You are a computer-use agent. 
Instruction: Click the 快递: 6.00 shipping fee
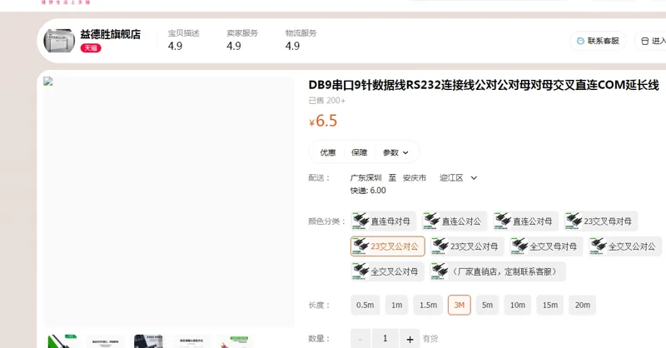click(368, 191)
